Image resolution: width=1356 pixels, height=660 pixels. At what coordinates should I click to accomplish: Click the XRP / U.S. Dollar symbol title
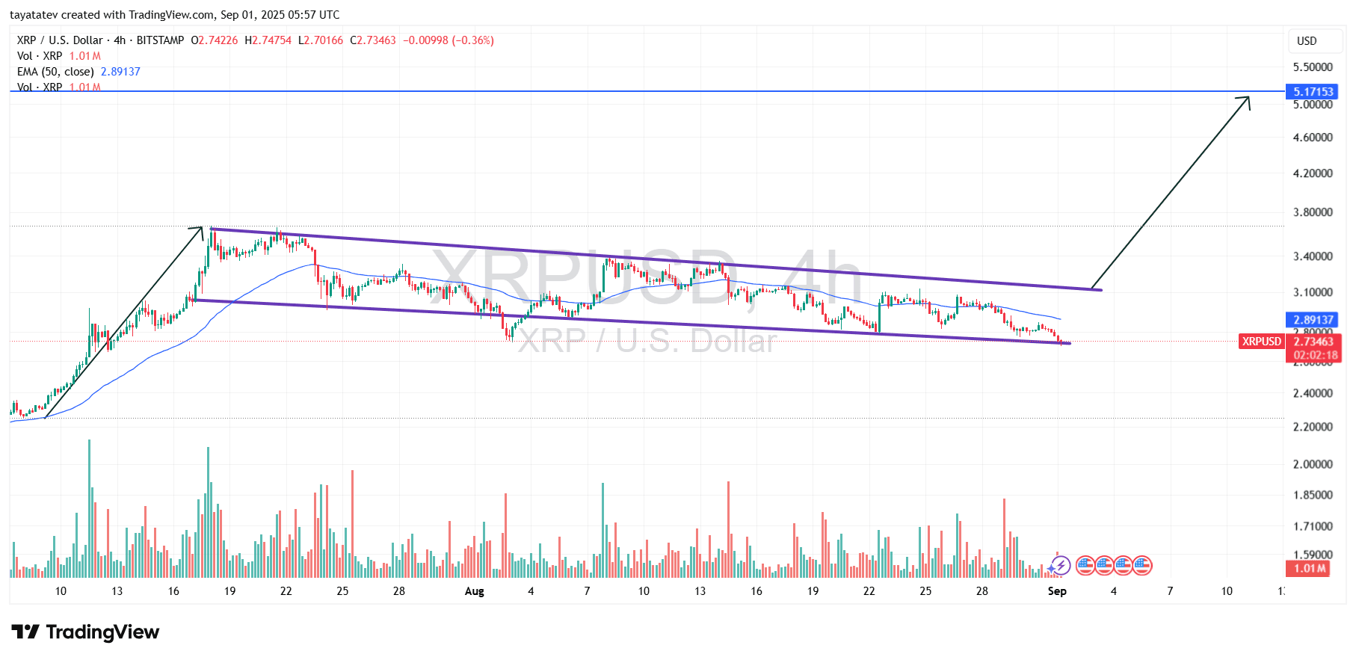click(x=60, y=40)
